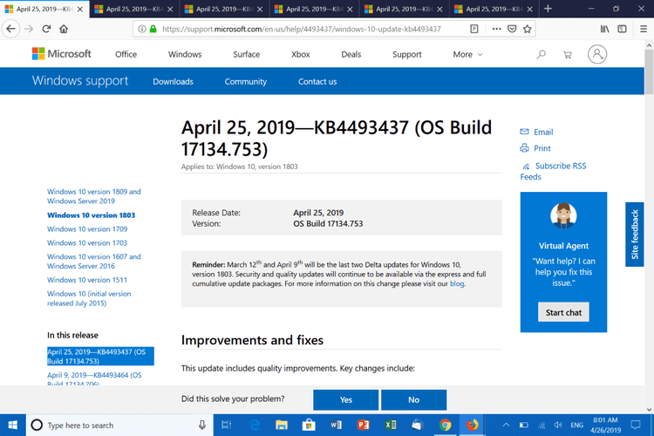The height and width of the screenshot is (436, 654).
Task: Open the Windows Start menu
Action: pos(12,426)
